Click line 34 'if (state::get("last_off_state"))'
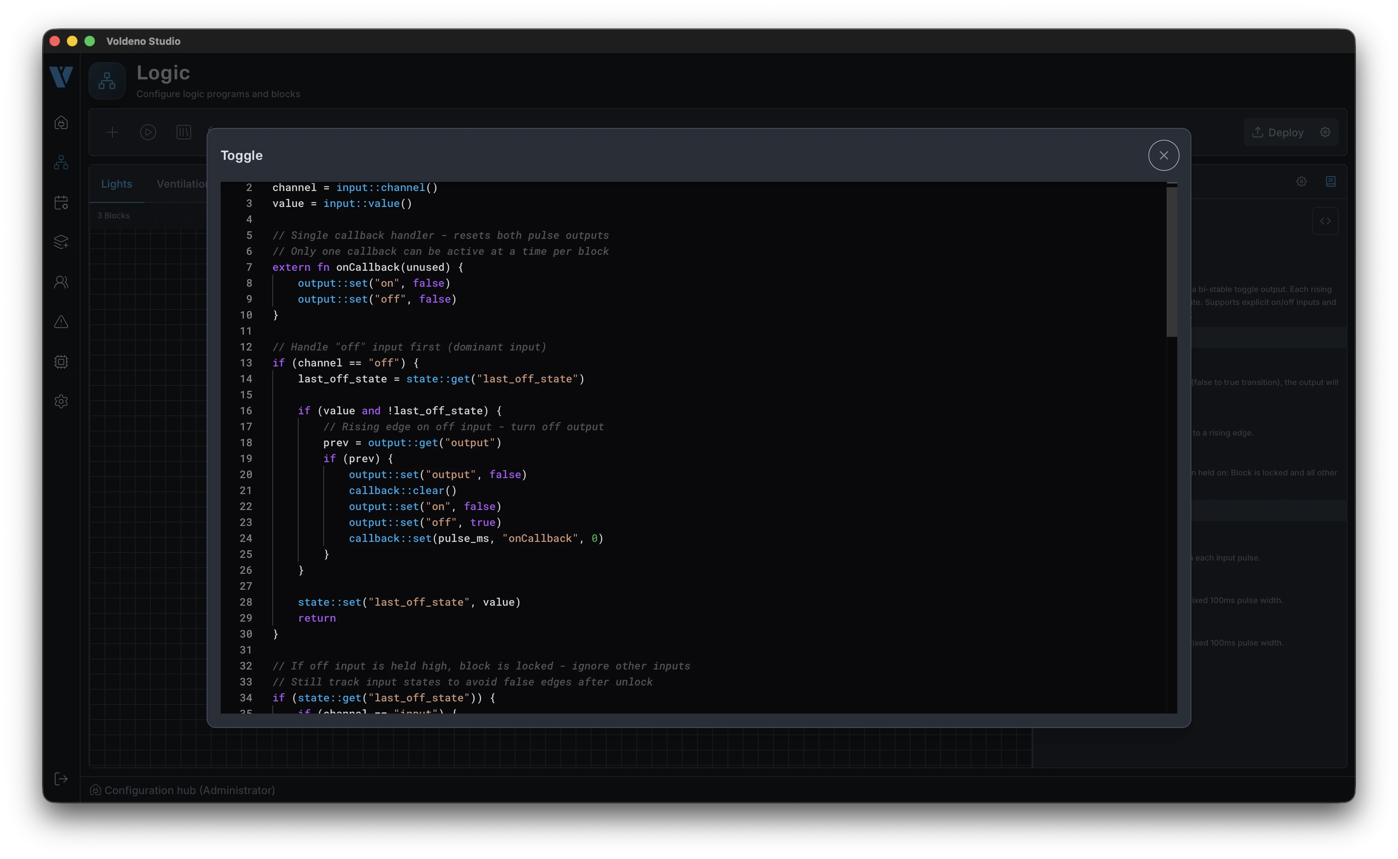Viewport: 1398px width, 859px height. click(x=384, y=698)
